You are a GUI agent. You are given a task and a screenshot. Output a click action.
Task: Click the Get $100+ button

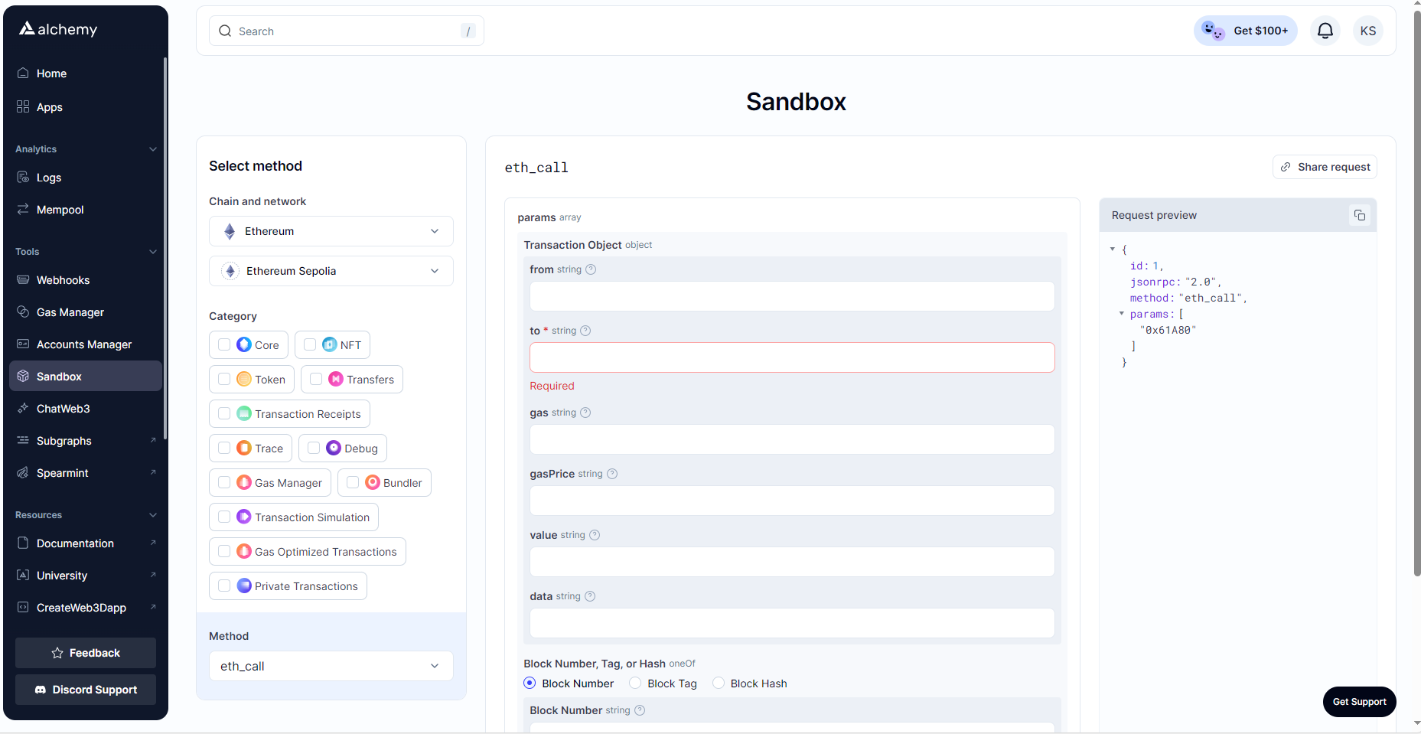1246,31
